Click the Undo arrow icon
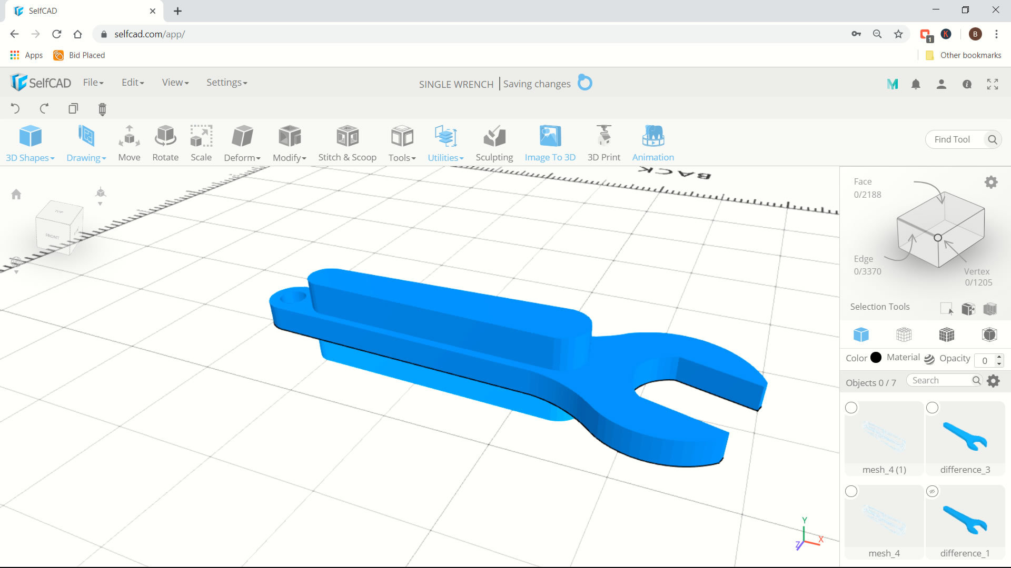Screen dimensions: 1011x568 click(15, 109)
